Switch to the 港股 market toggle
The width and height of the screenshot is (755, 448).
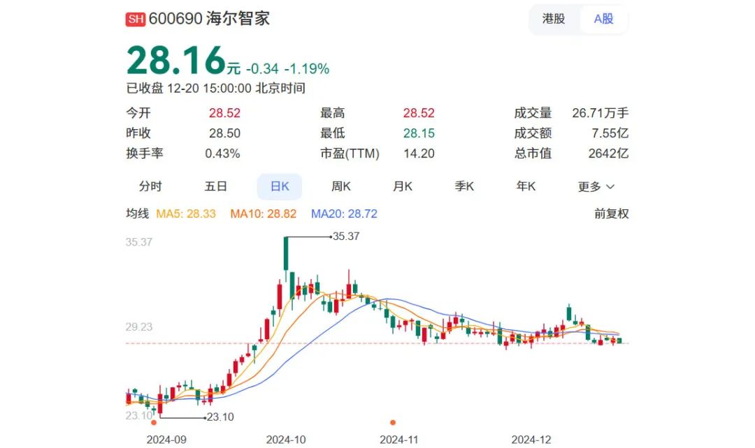pos(553,19)
